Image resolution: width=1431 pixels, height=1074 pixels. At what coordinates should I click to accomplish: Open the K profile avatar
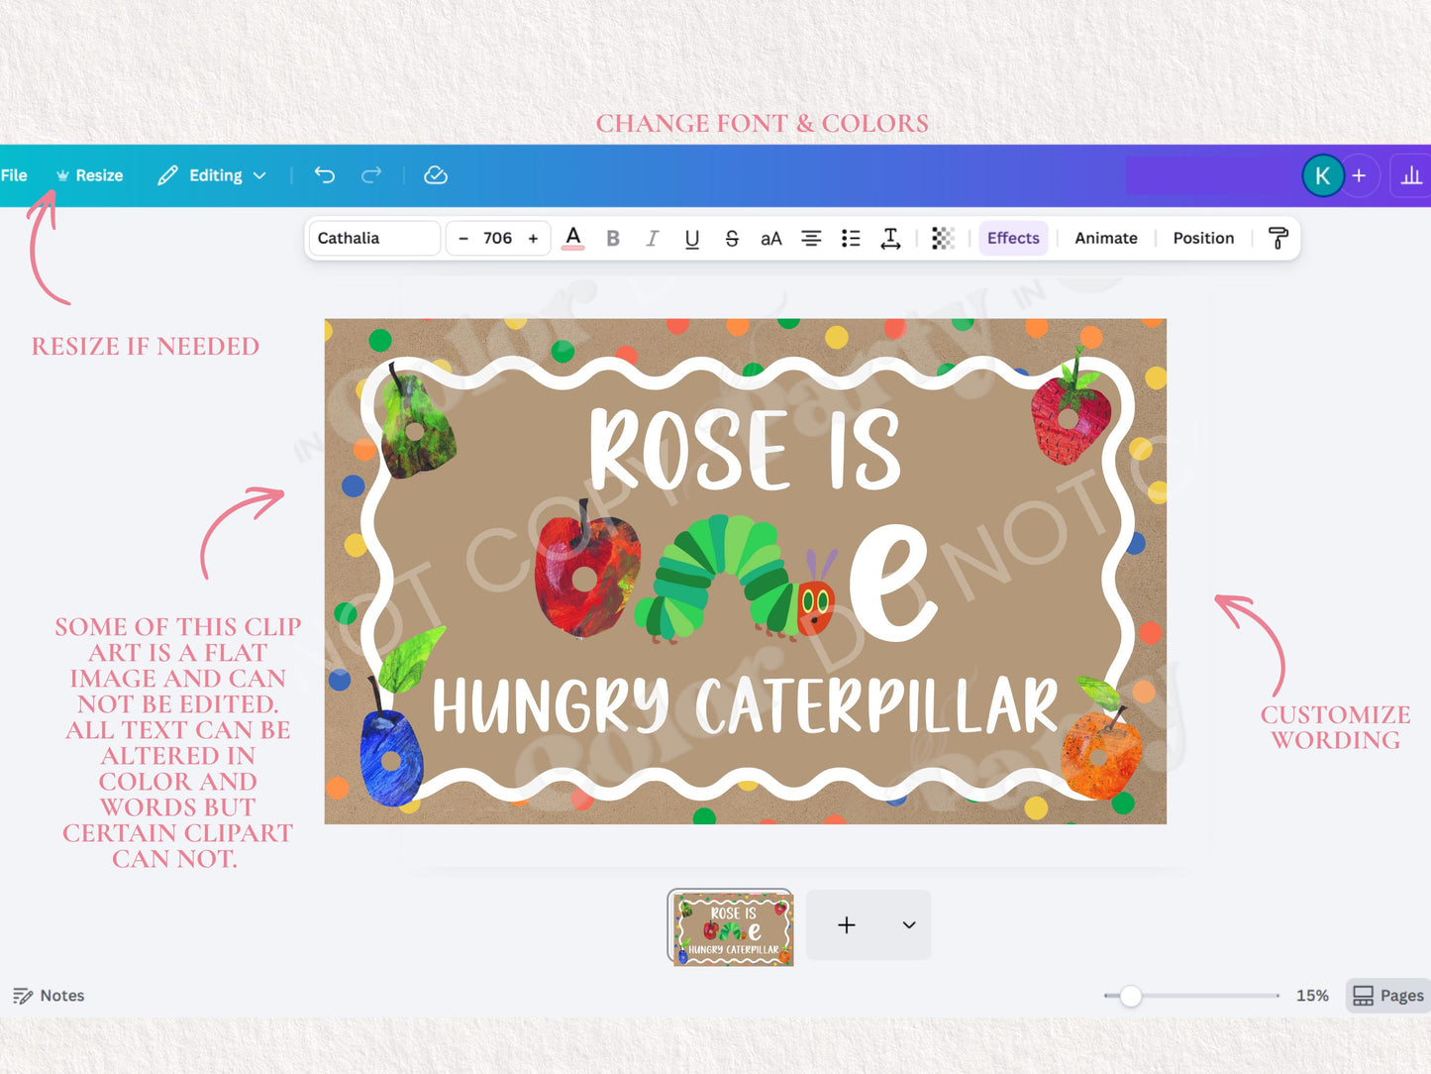1322,175
